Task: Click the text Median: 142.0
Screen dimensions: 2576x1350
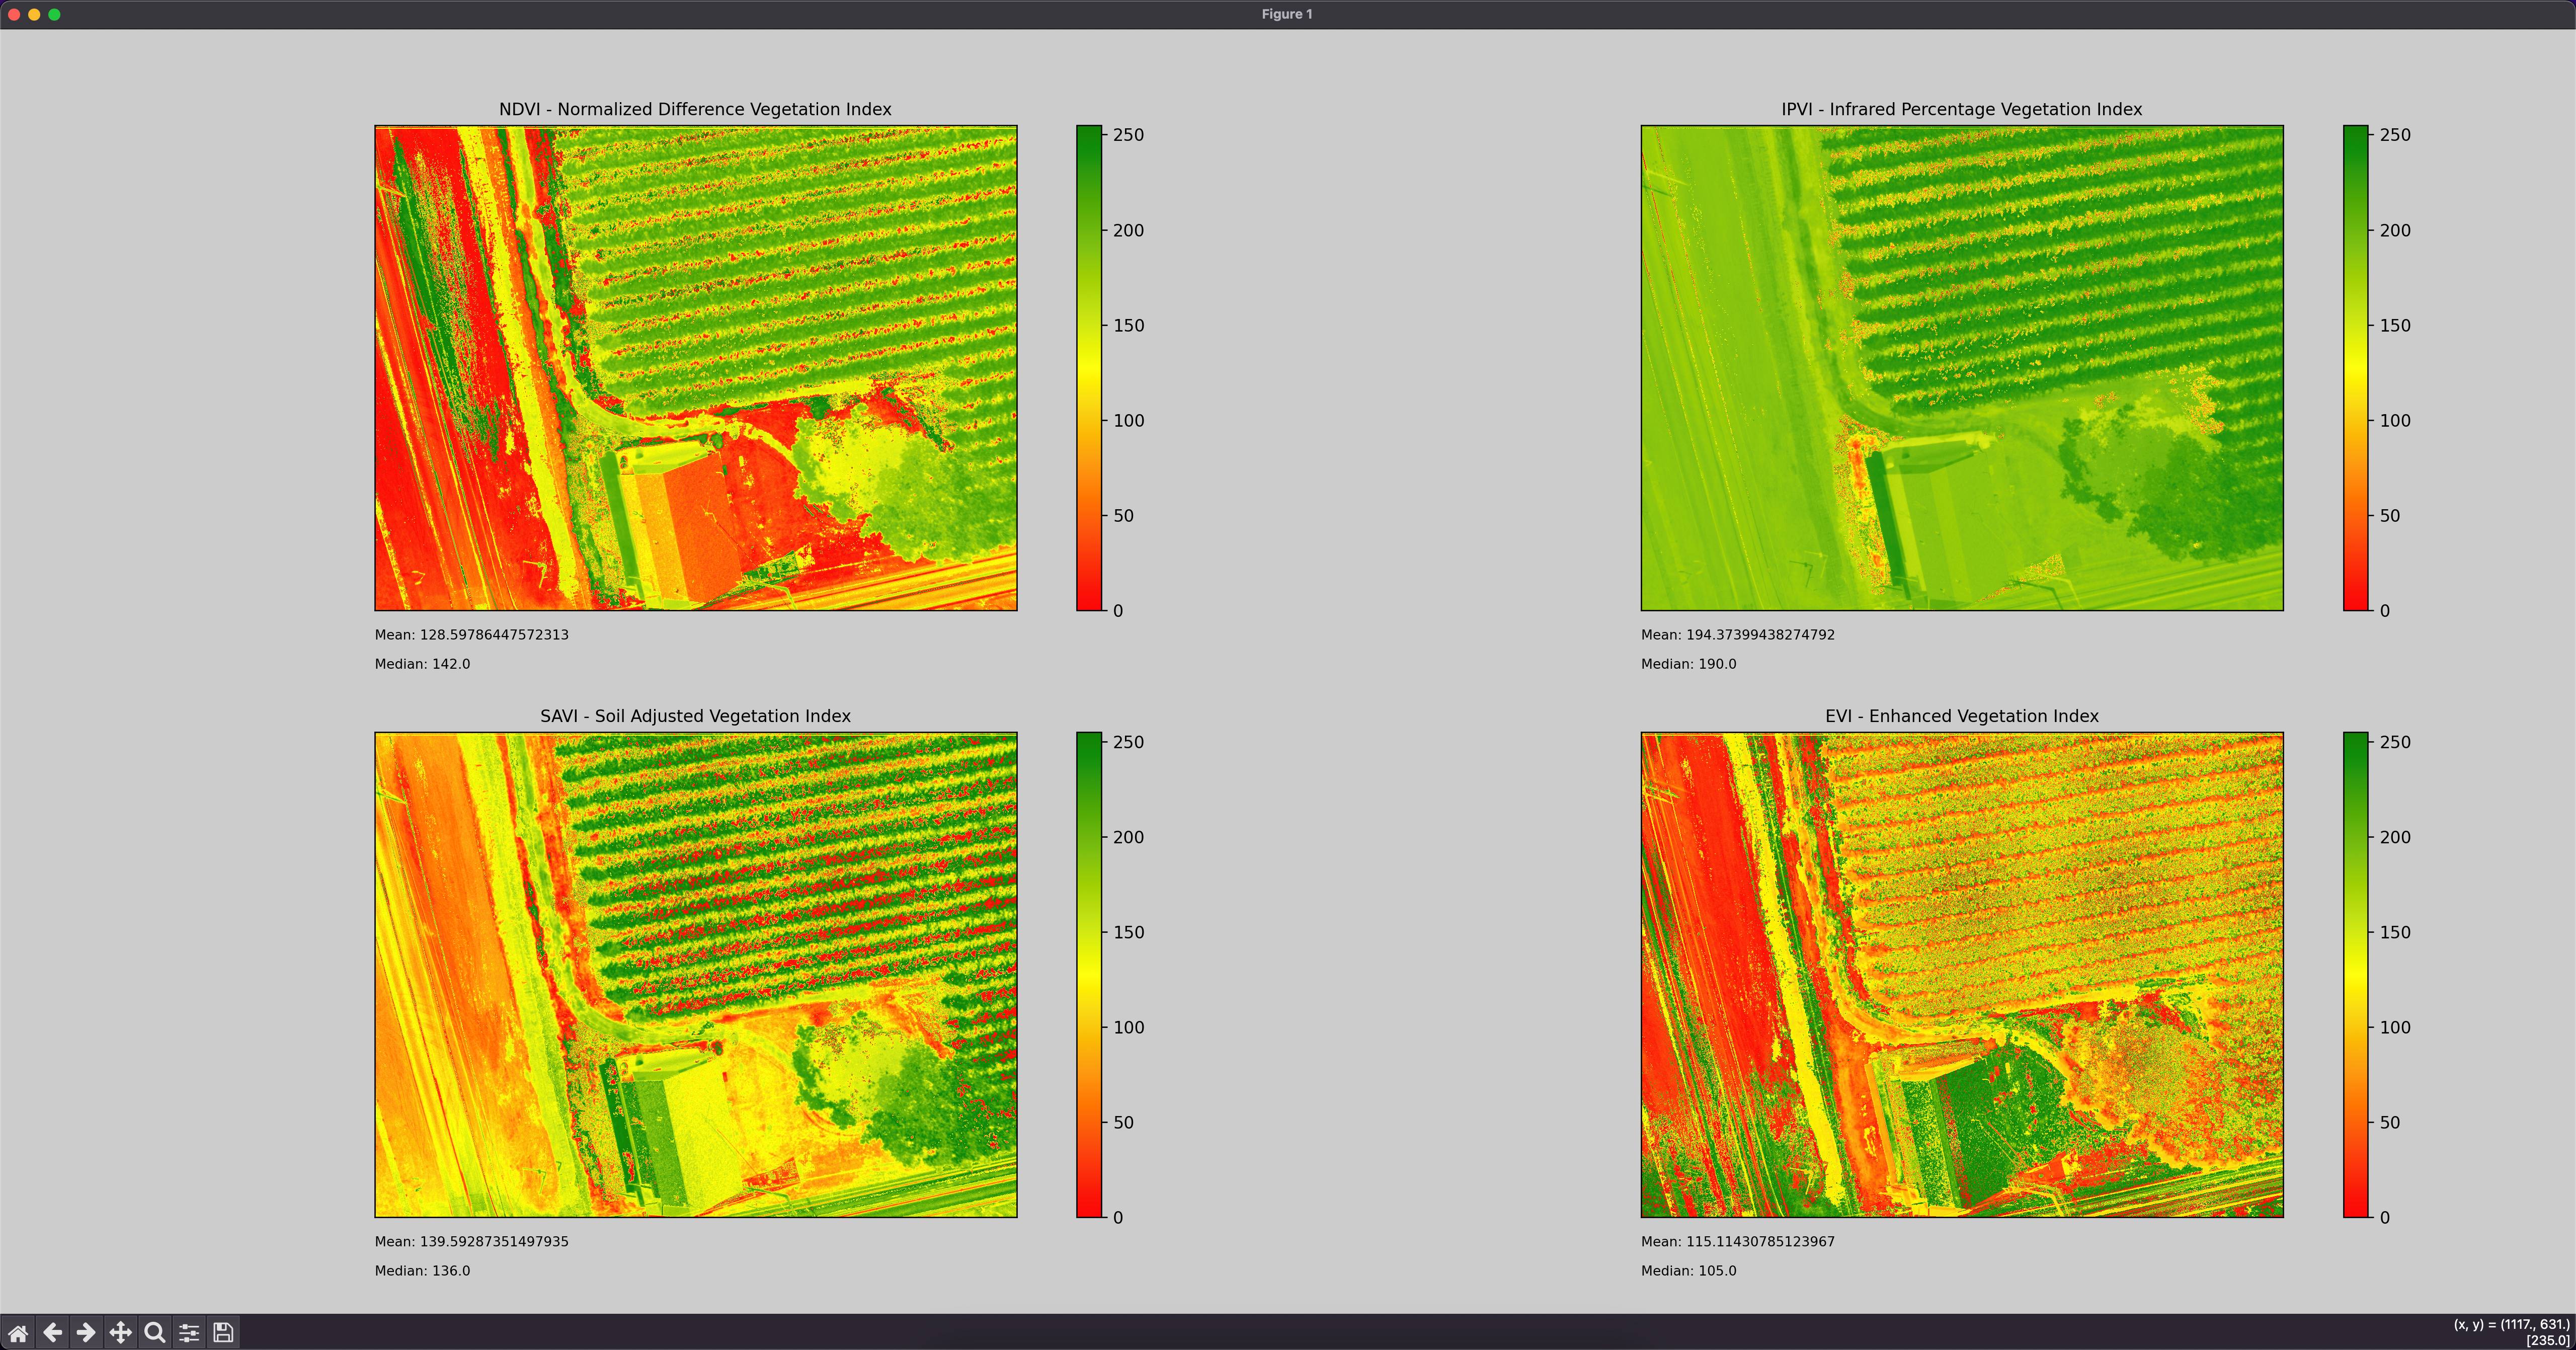Action: (x=422, y=664)
